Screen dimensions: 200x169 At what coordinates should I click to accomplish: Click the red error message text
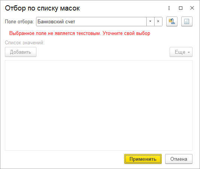80,33
